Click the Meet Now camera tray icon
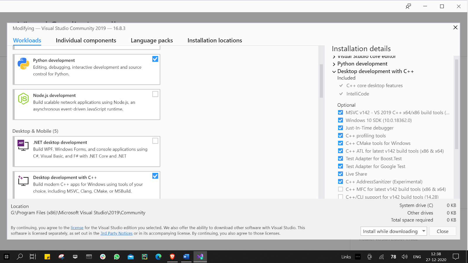 (x=370, y=257)
